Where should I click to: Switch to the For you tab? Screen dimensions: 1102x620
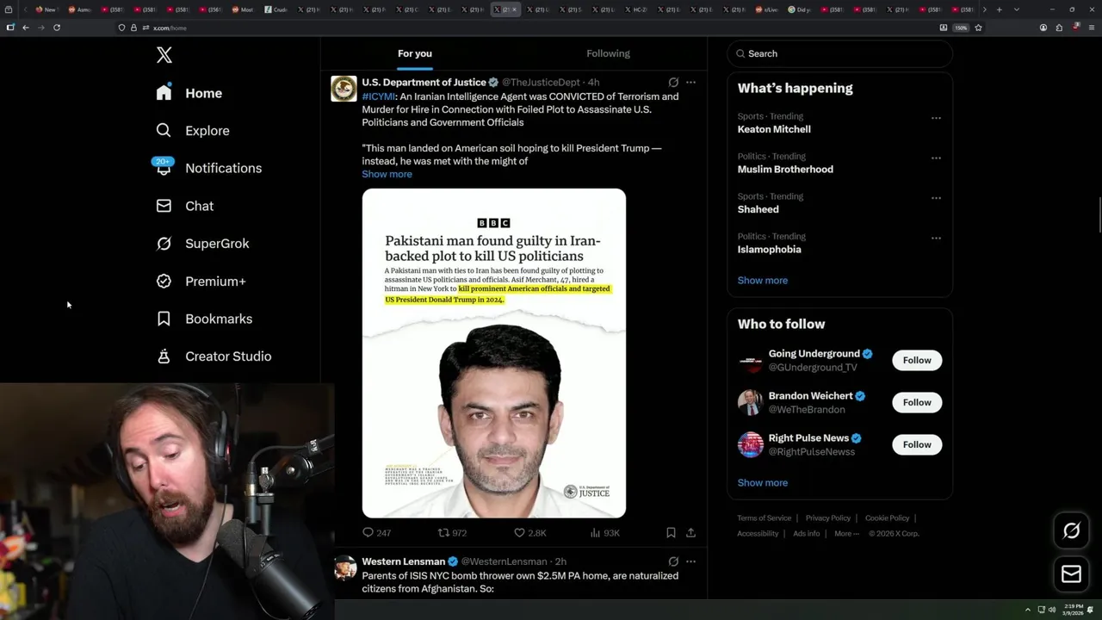(415, 53)
